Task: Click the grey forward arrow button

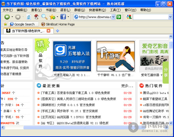Action: tap(18, 17)
